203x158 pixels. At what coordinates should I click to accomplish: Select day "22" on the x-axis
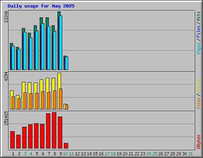coord(137,154)
